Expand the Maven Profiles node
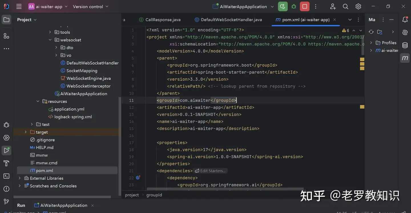The height and width of the screenshot is (213, 411). click(371, 43)
